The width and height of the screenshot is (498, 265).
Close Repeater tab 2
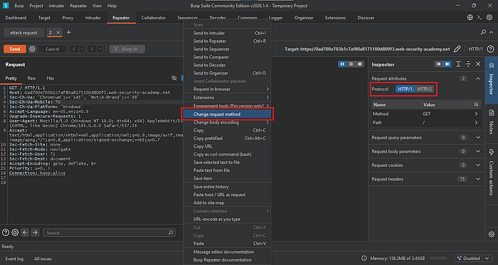tap(58, 33)
